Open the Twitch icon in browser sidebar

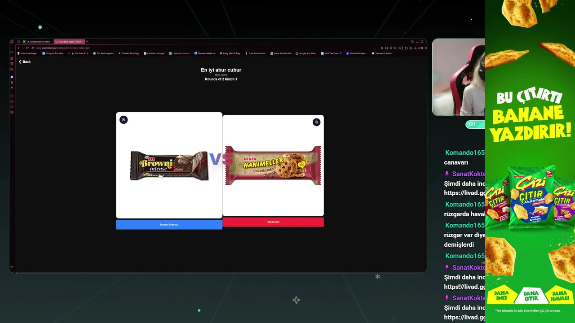(12, 77)
